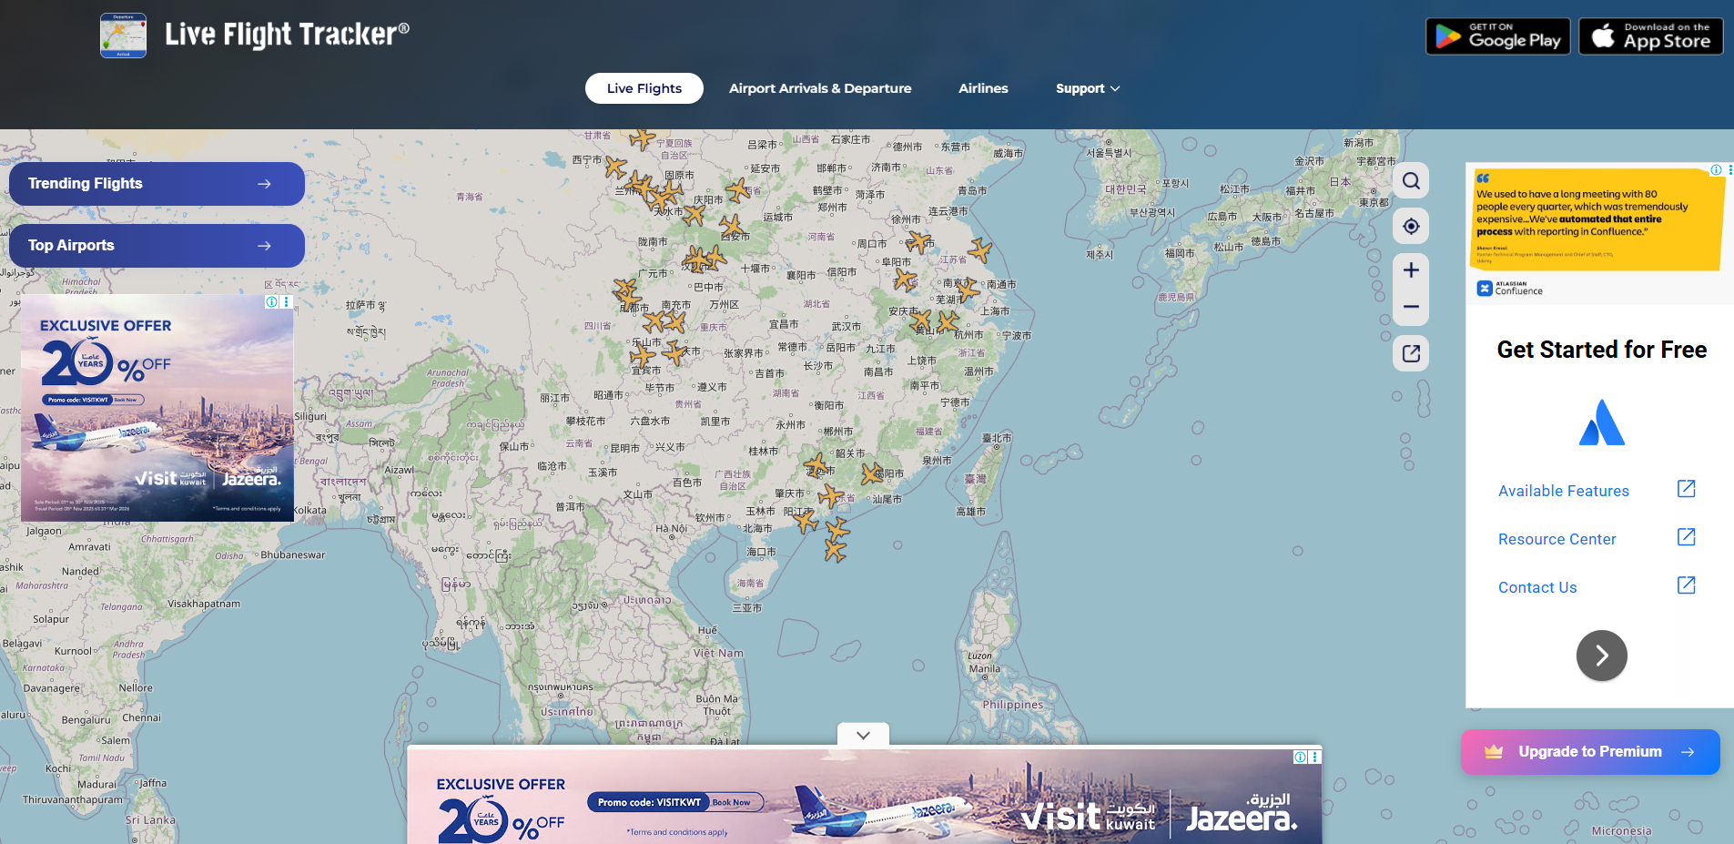Click the ad info icon on Confluence ad
The height and width of the screenshot is (844, 1734).
1716,170
